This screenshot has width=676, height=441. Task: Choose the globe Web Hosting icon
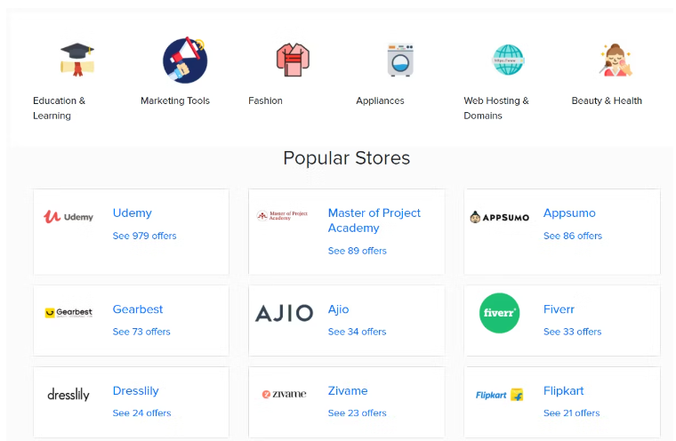[x=508, y=60]
